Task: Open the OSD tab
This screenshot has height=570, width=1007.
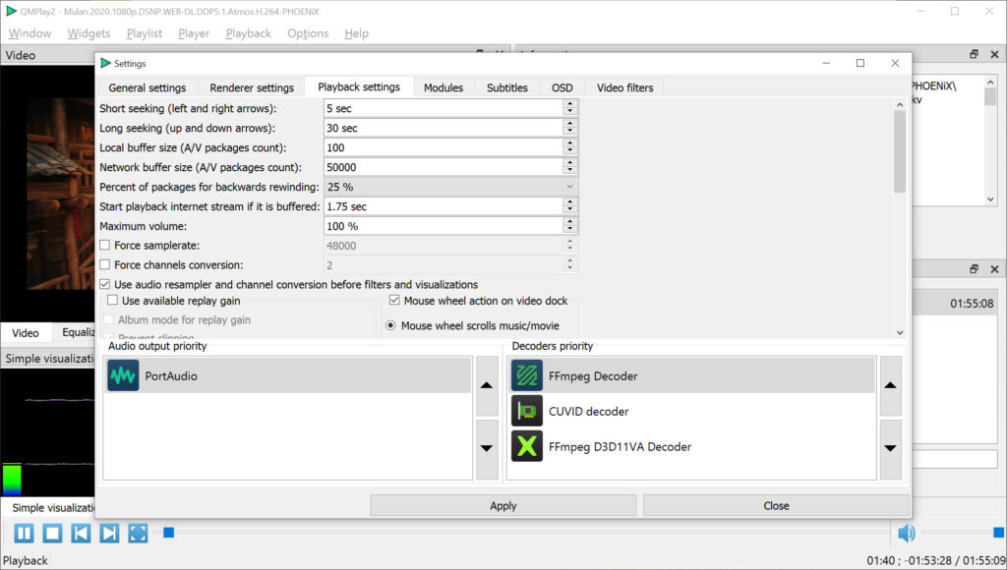Action: 562,87
